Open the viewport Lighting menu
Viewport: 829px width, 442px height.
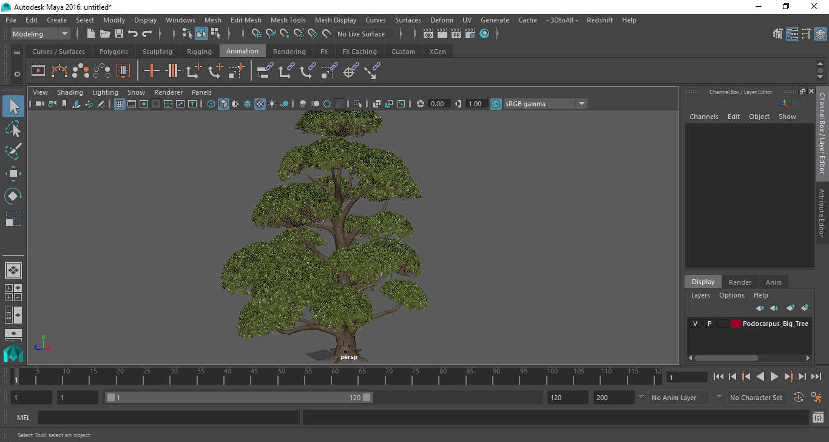click(x=105, y=92)
